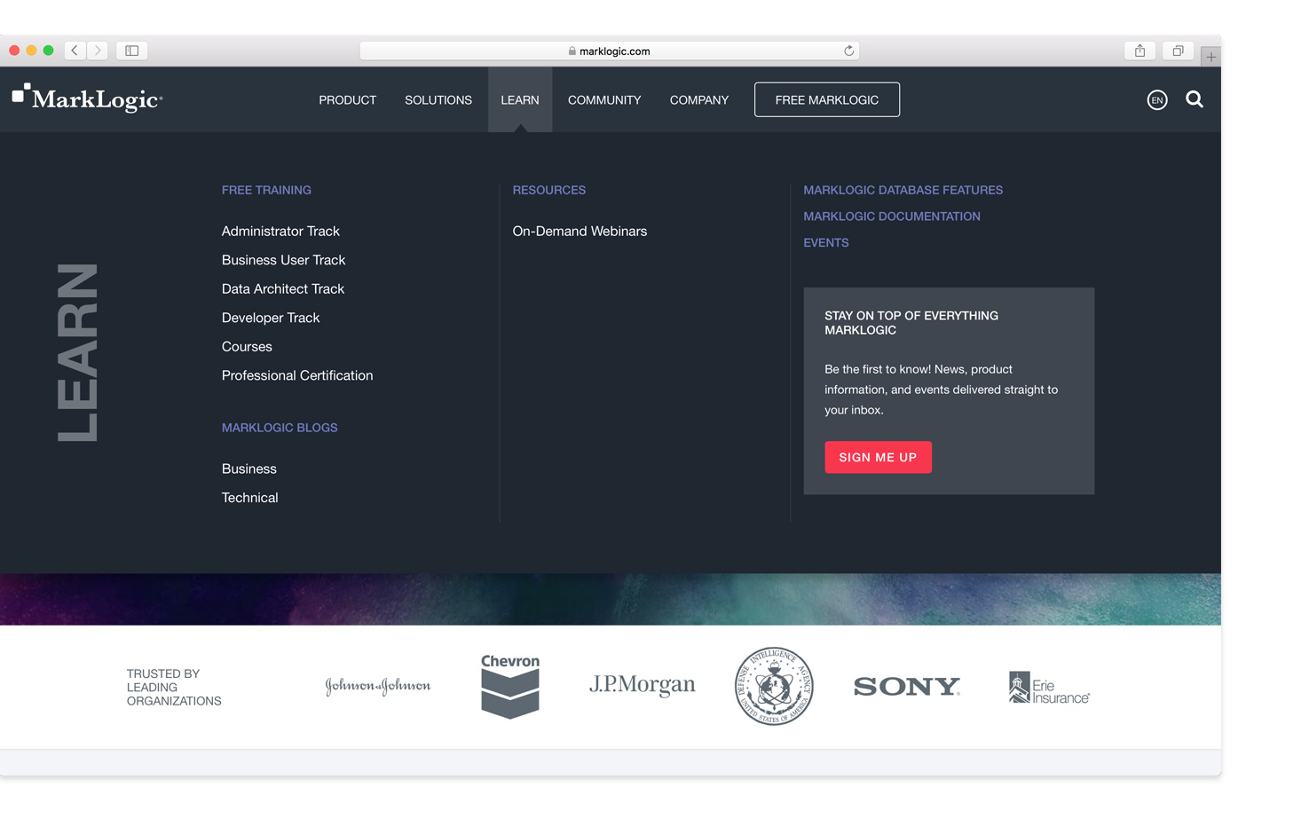Click the Chevron logo

coord(510,686)
